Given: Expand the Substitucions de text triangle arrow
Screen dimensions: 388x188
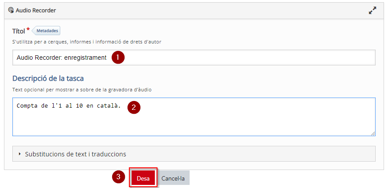Looking at the screenshot, I should (x=20, y=154).
